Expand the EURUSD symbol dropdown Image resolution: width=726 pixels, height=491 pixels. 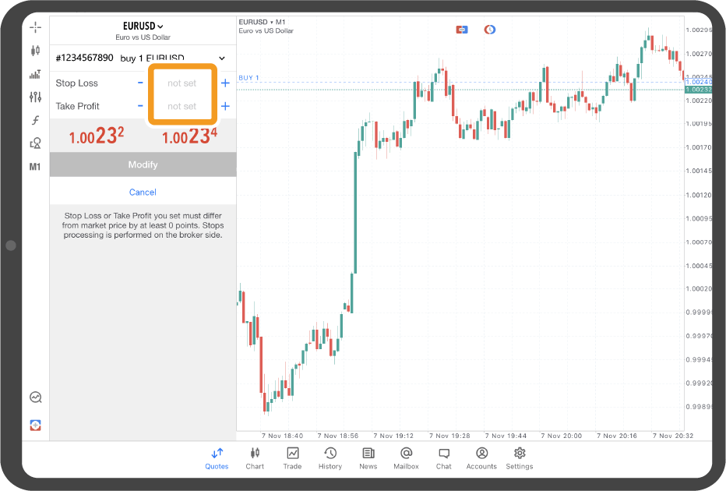coord(143,26)
